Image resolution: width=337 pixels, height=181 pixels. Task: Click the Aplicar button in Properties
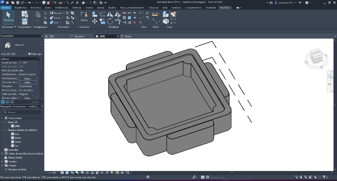pyautogui.click(x=35, y=101)
